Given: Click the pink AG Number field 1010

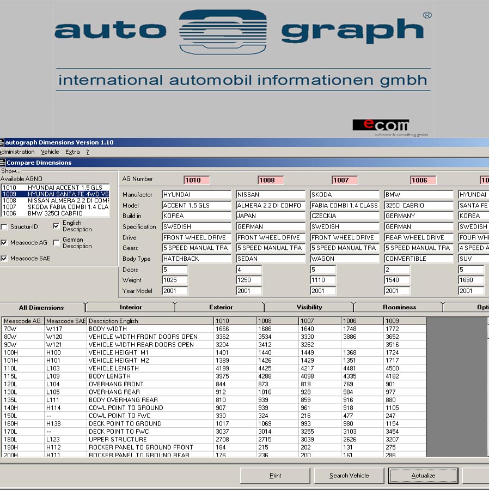Looking at the screenshot, I should click(197, 180).
